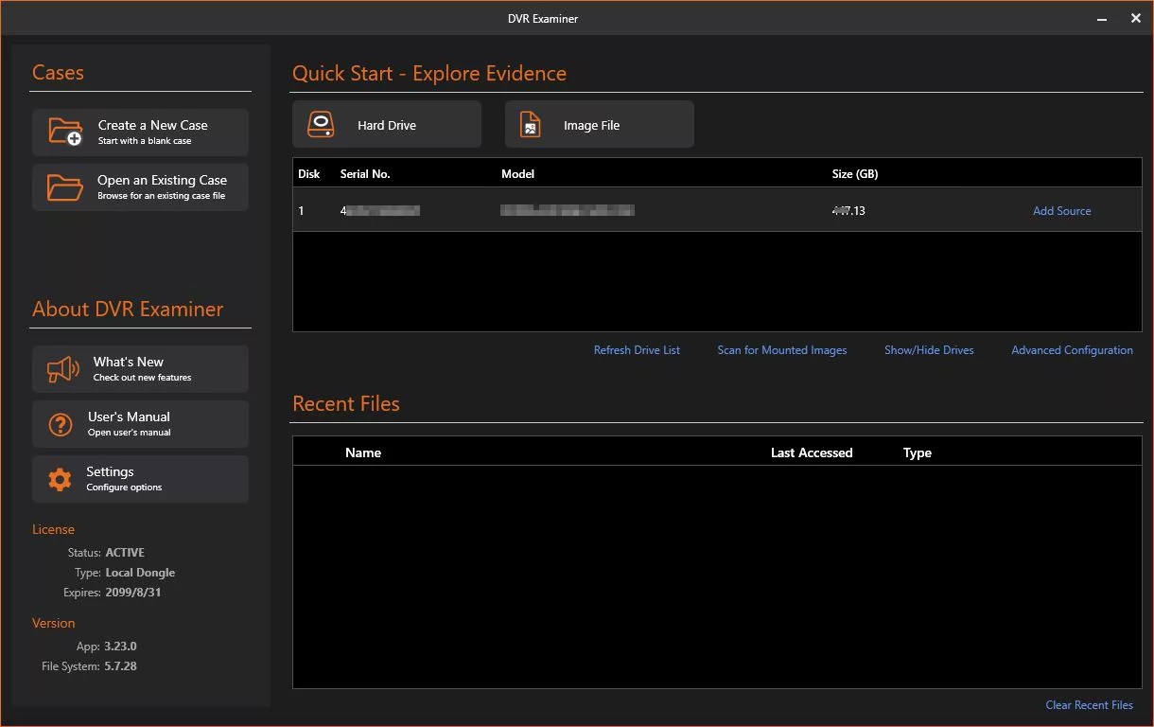Viewport: 1154px width, 727px height.
Task: Click the Last Accessed column header
Action: click(812, 452)
